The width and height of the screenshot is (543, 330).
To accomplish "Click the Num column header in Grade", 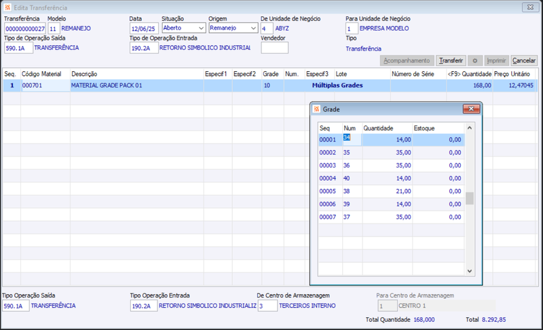I will point(352,128).
